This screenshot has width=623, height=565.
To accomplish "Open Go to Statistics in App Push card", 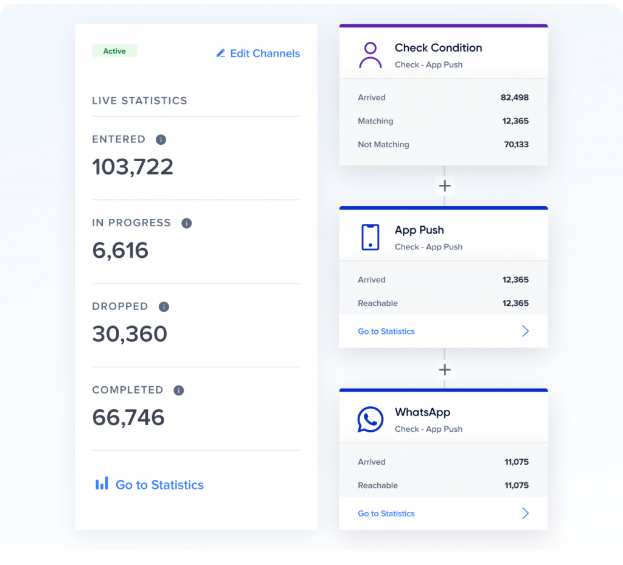I will tap(386, 331).
